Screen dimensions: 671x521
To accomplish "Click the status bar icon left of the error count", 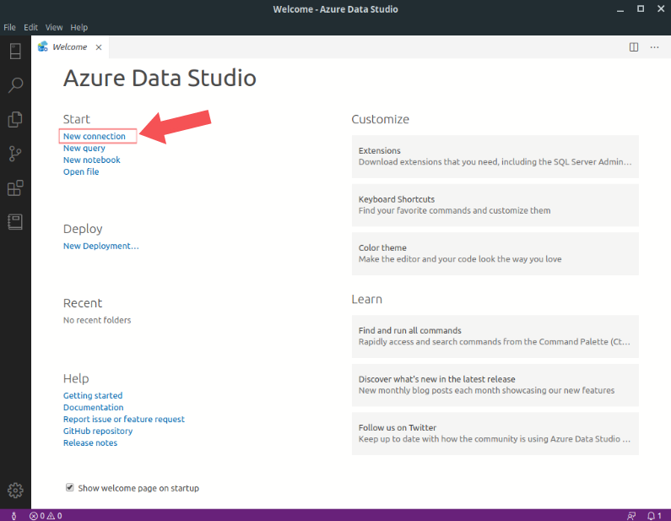I will (x=14, y=516).
